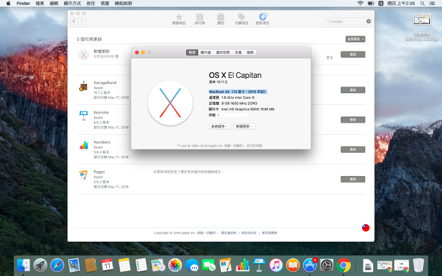The image size is (442, 276).
Task: Expand the 全部更新 dropdown arrow
Action: click(363, 39)
